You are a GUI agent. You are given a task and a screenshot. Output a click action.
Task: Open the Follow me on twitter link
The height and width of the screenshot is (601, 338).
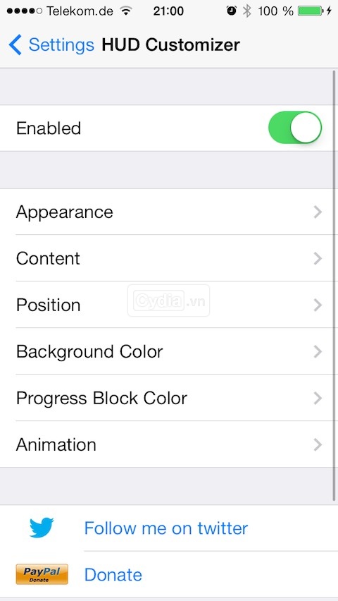[x=165, y=528]
